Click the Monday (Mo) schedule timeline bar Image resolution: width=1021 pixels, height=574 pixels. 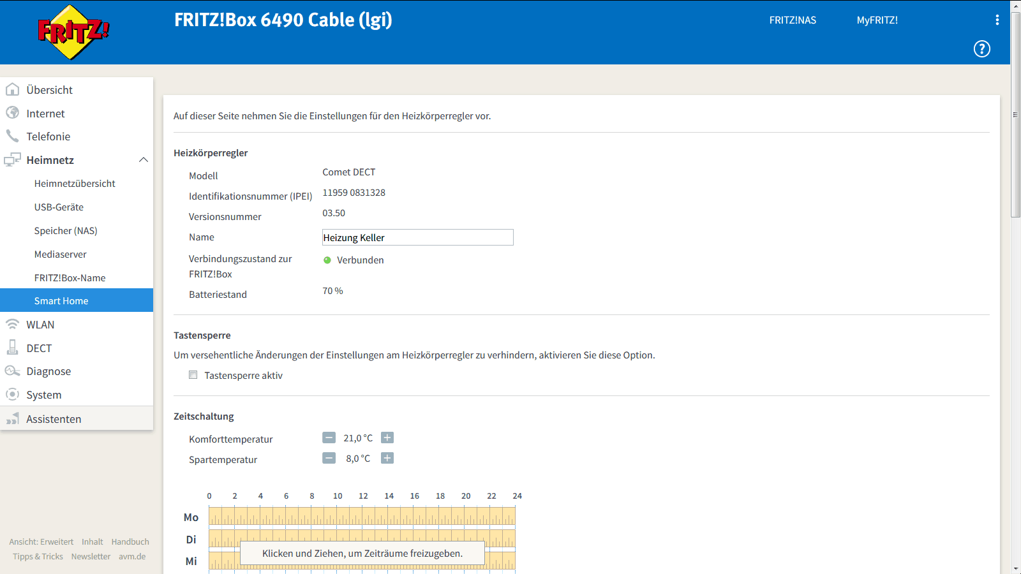point(362,517)
